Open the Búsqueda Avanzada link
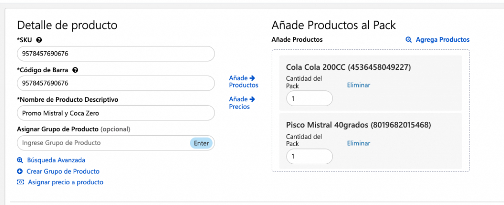The image size is (504, 205). (56, 160)
